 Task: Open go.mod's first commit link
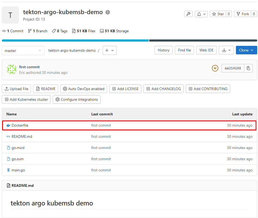(x=101, y=148)
